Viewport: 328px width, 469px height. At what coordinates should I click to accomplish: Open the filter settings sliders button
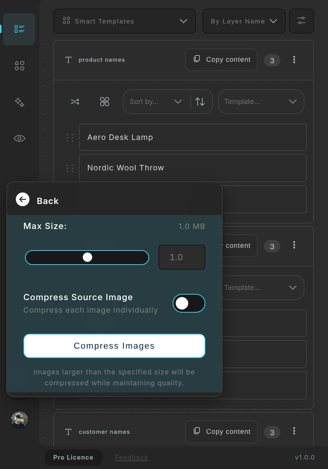(301, 21)
